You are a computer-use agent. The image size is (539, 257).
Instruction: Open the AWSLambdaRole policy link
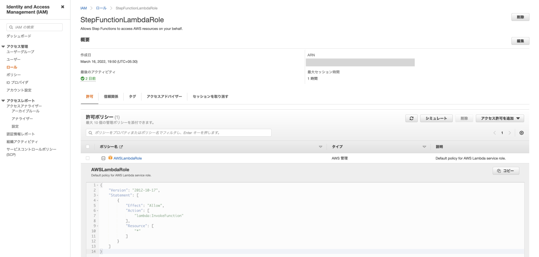click(x=127, y=158)
